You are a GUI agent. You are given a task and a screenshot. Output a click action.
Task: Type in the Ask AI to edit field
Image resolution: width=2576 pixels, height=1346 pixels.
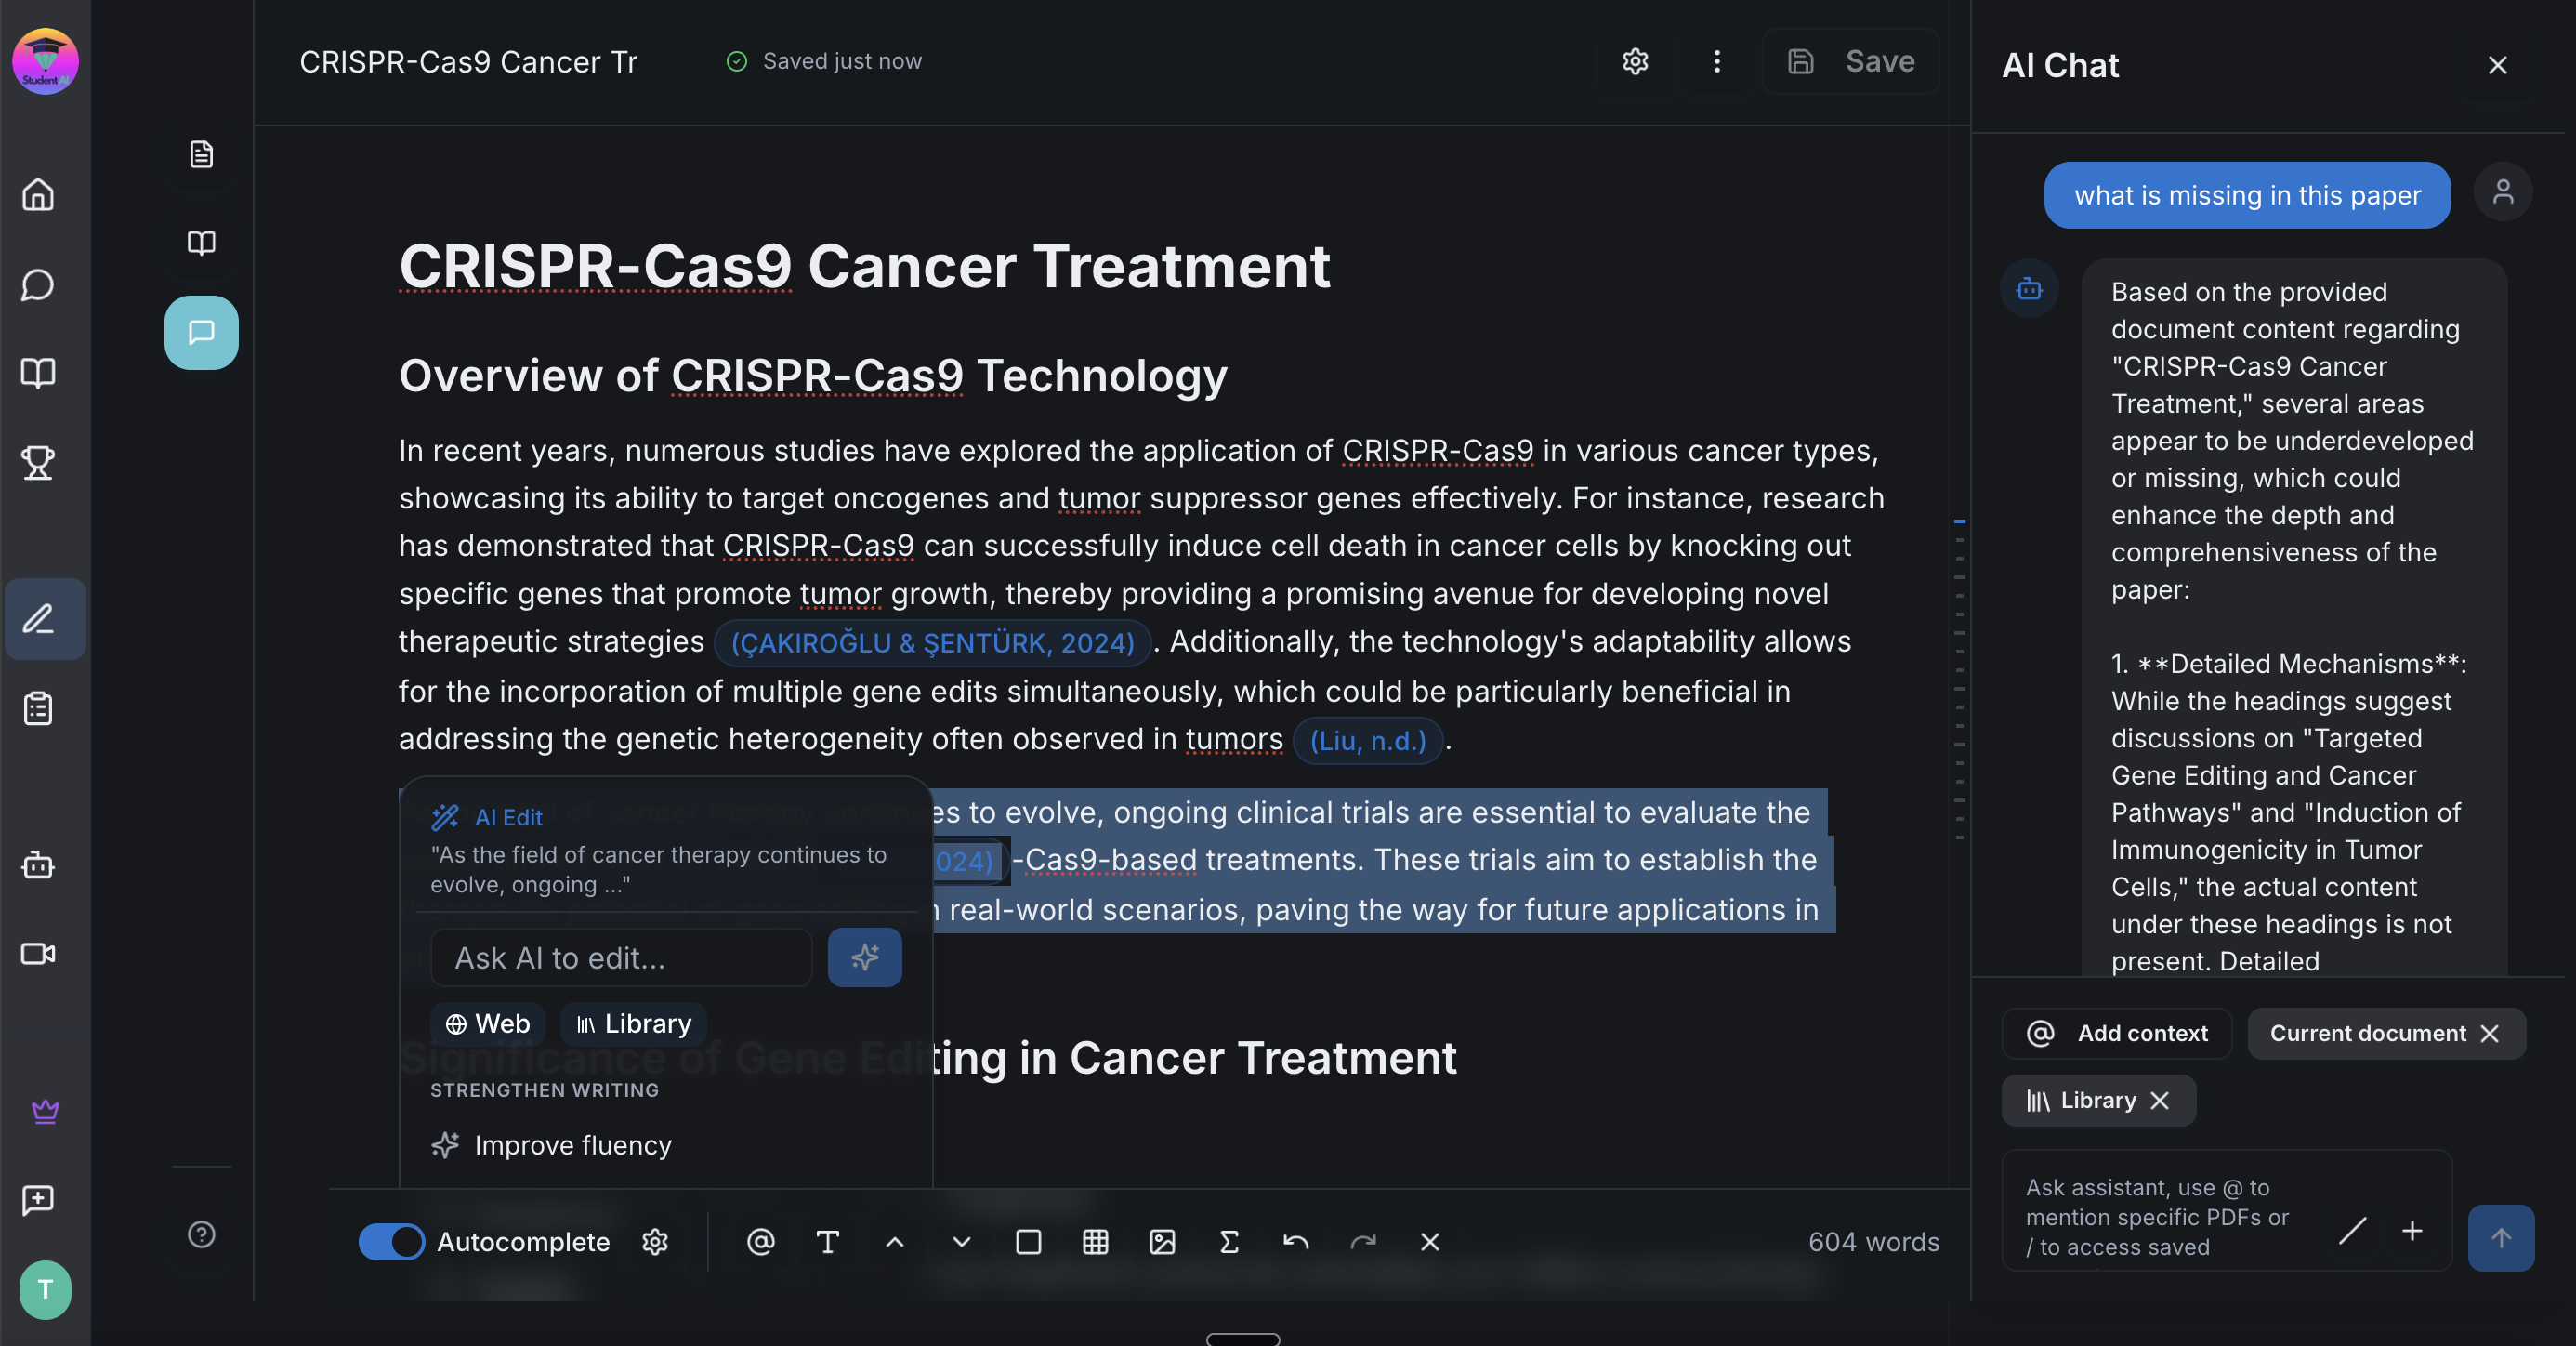point(620,957)
